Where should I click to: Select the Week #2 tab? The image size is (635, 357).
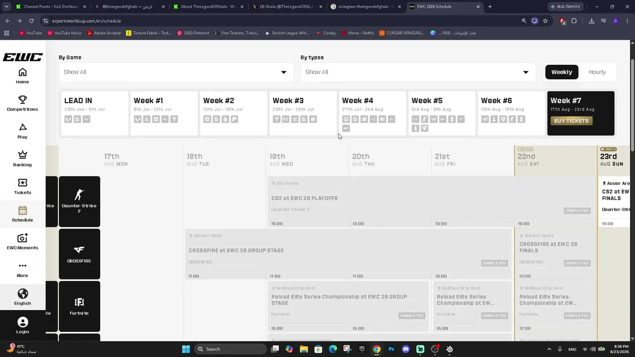pyautogui.click(x=233, y=113)
